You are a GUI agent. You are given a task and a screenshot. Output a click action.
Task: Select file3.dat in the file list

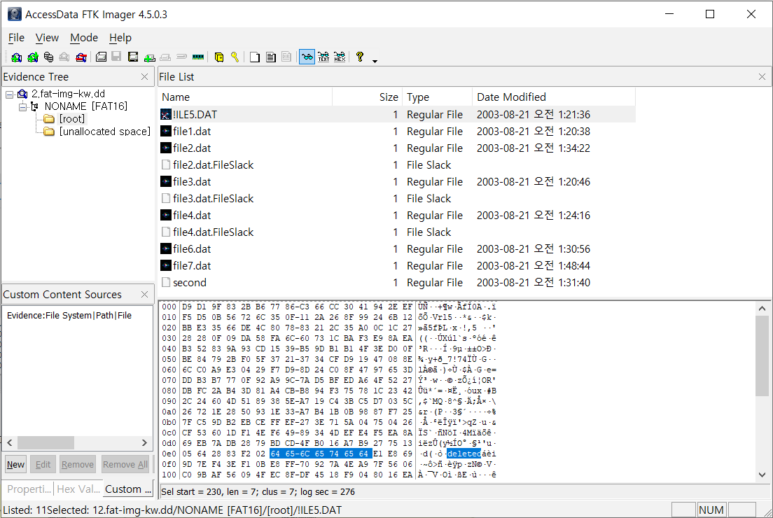(x=192, y=182)
